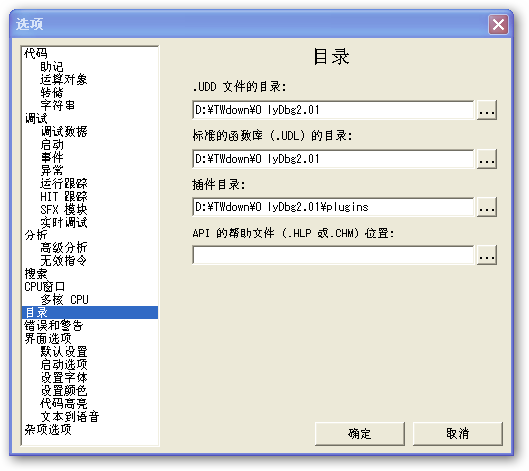Click the .UDD 文件的目录 path field
Screen dimensions: 529x471
332,110
